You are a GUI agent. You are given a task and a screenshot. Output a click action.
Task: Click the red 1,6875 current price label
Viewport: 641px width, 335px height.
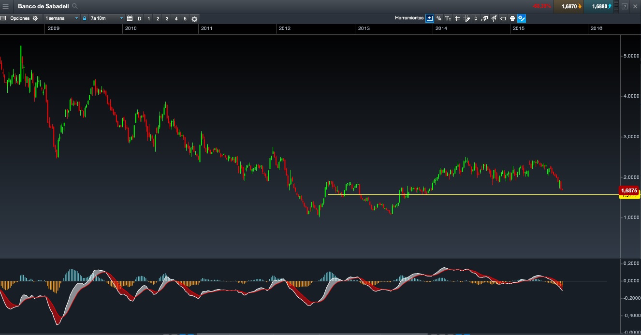click(x=629, y=190)
